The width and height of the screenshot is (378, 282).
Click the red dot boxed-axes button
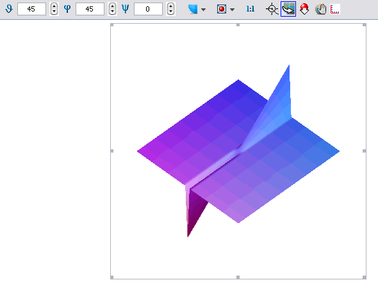[222, 9]
